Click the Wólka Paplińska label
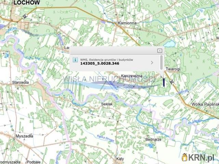Screen dimensions: 219x164 pos(205,104)
